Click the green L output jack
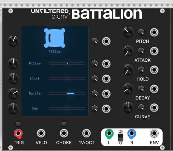The image size is (173, 151). tap(109, 133)
